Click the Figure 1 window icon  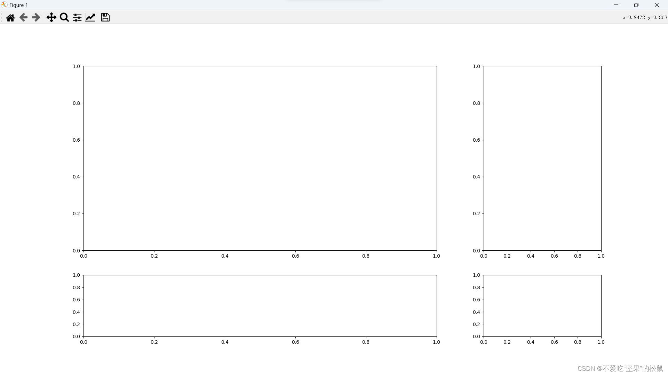(x=4, y=5)
